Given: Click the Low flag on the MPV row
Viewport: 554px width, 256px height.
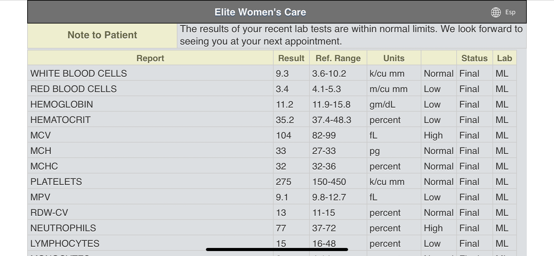Looking at the screenshot, I should click(x=432, y=197).
